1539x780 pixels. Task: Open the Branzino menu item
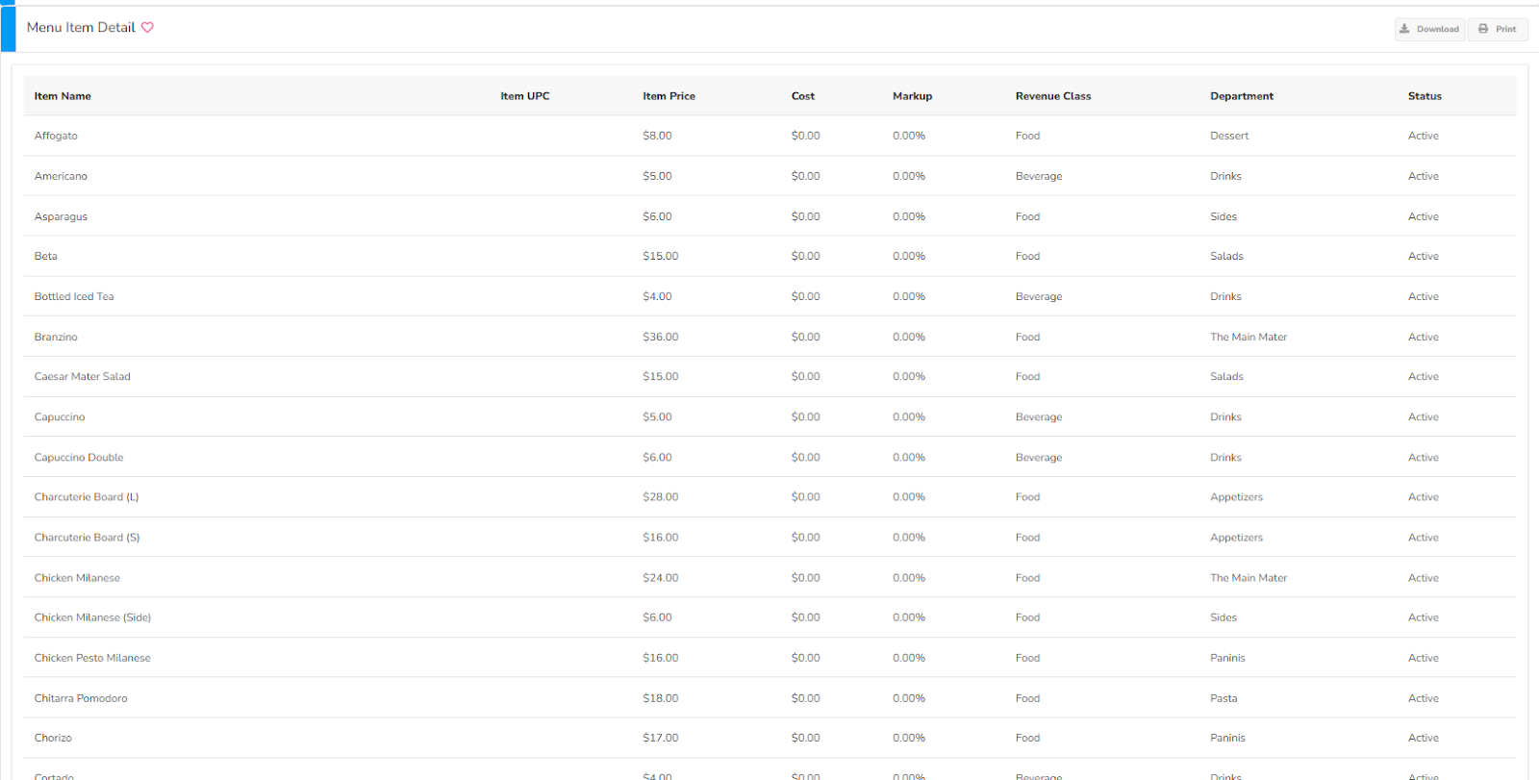pos(56,337)
